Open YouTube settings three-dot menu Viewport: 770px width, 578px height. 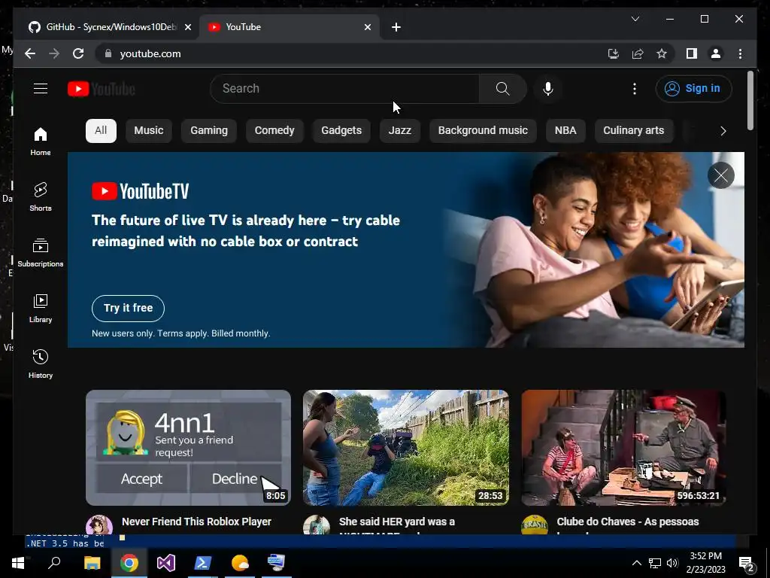(x=635, y=89)
